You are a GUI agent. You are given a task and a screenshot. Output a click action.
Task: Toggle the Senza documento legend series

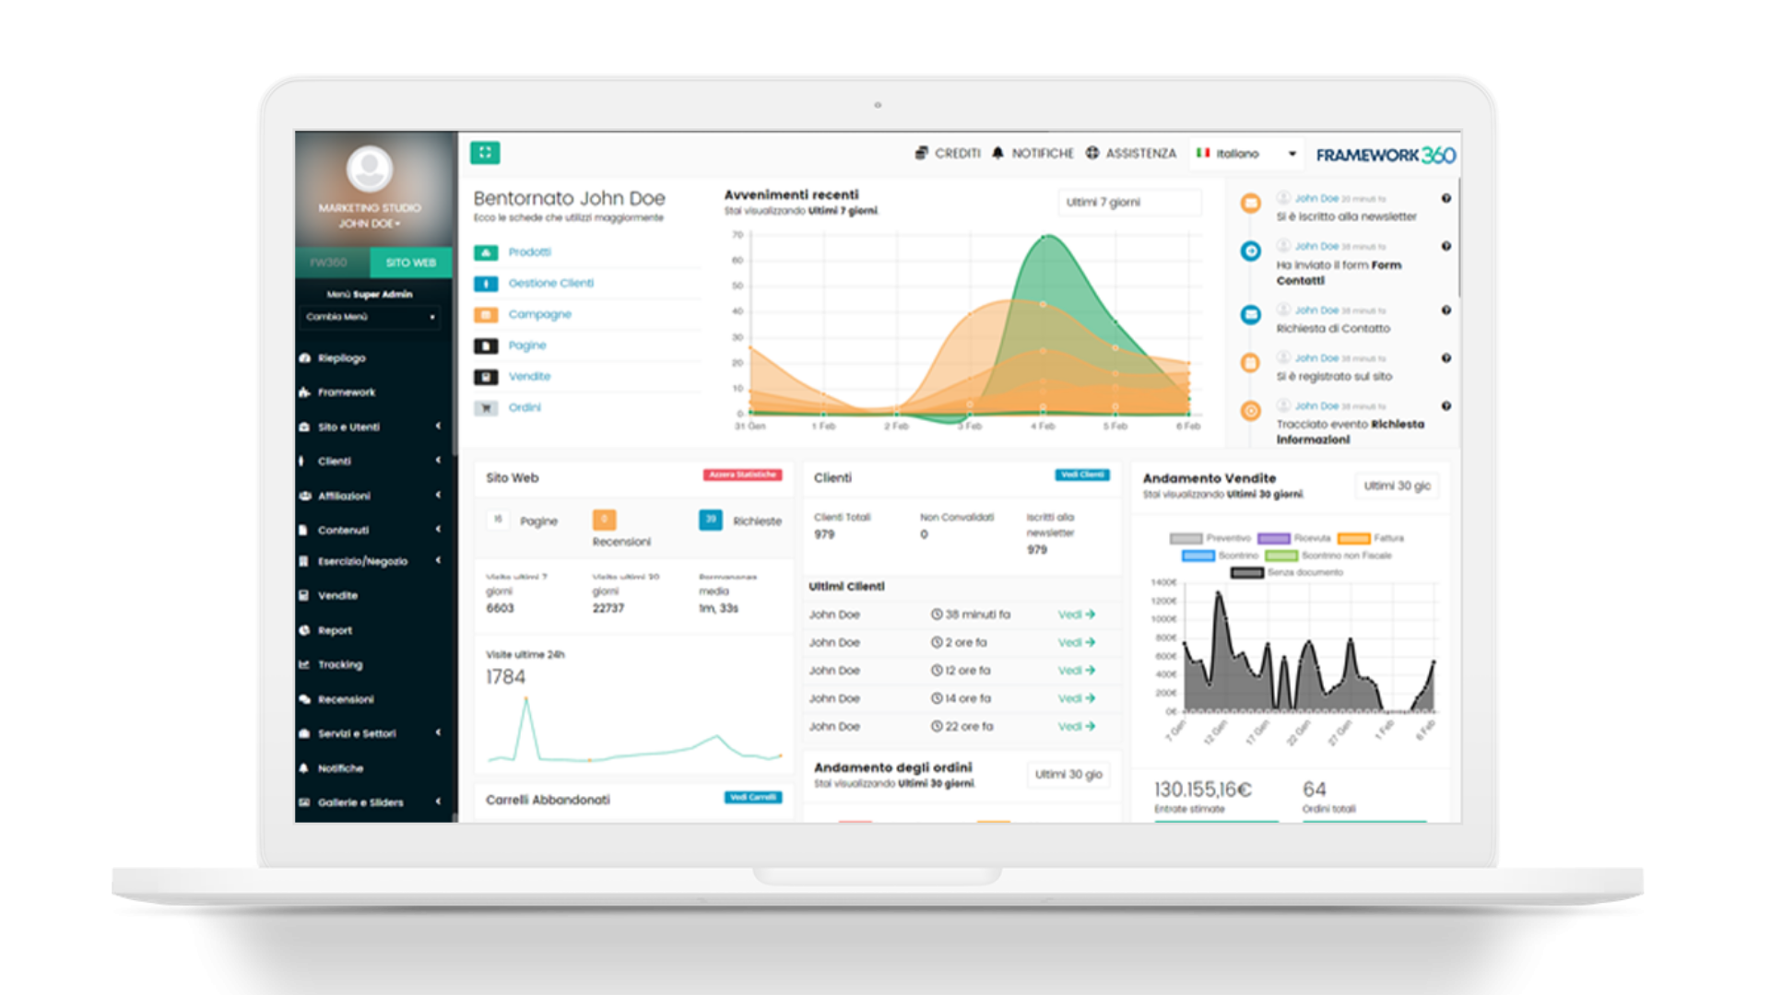[1247, 573]
